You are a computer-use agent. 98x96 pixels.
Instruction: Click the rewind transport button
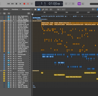point(8,4)
